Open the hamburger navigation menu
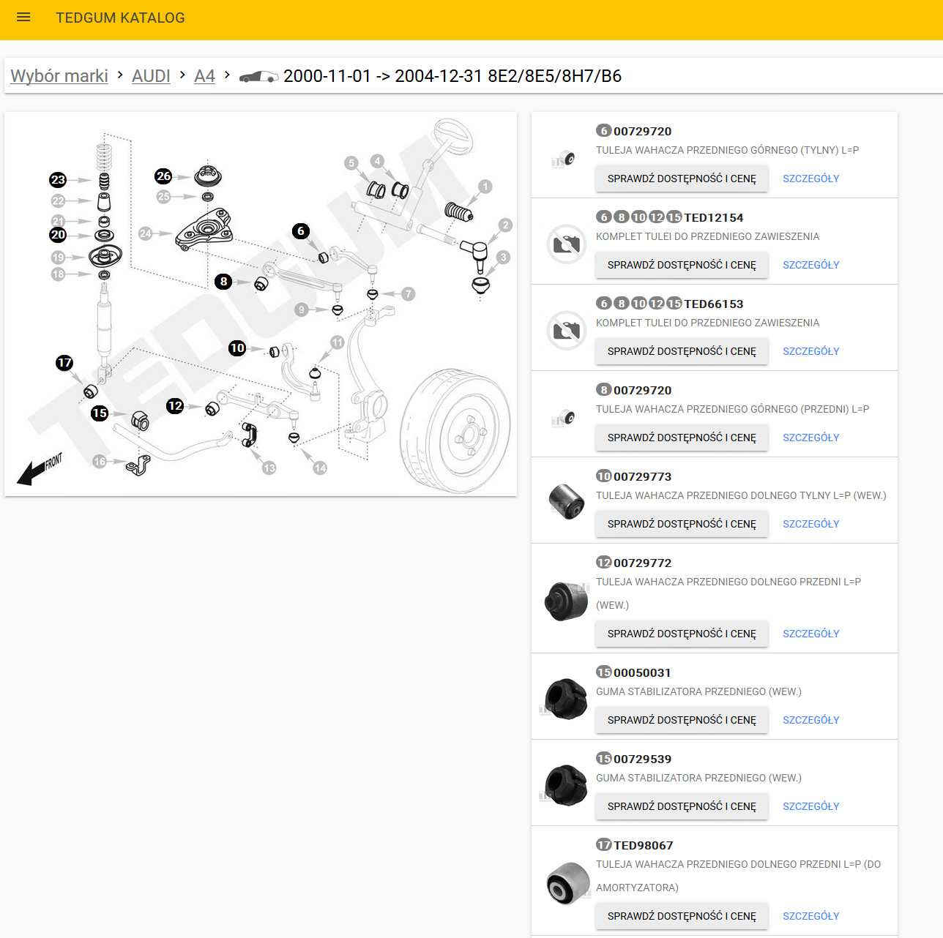The image size is (943, 938). (23, 18)
